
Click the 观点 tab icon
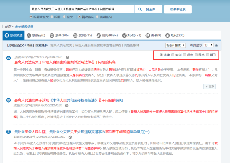124,36
